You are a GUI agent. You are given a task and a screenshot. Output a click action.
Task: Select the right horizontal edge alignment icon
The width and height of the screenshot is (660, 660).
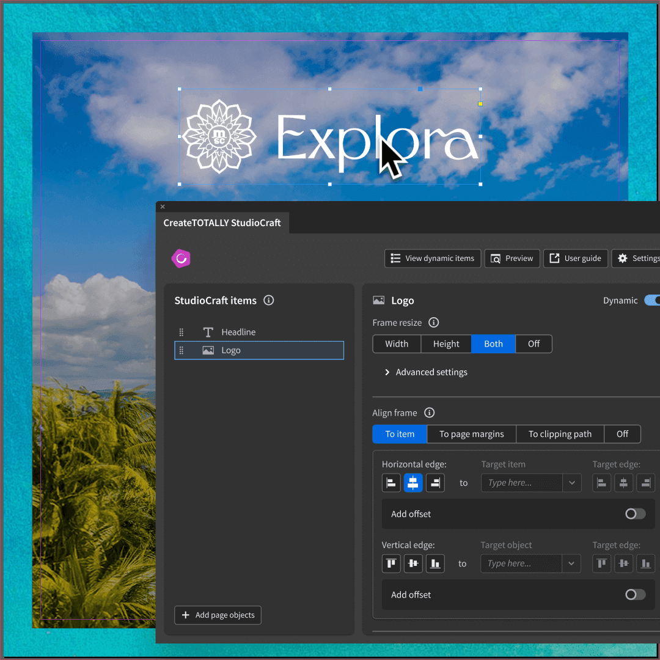pos(435,483)
